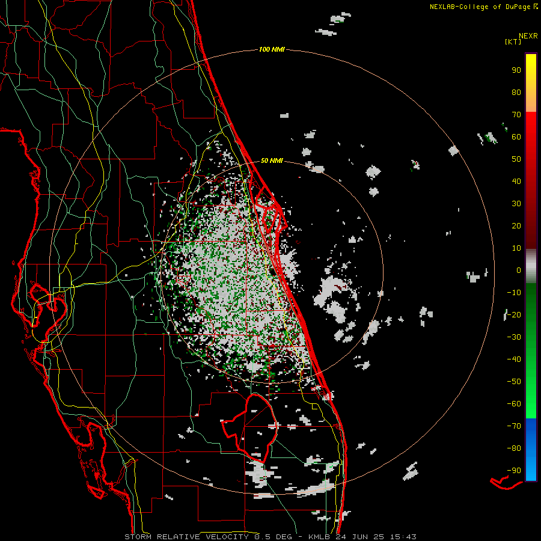The width and height of the screenshot is (541, 541).
Task: Select the positive 50 knot scale label
Action: tap(516, 159)
